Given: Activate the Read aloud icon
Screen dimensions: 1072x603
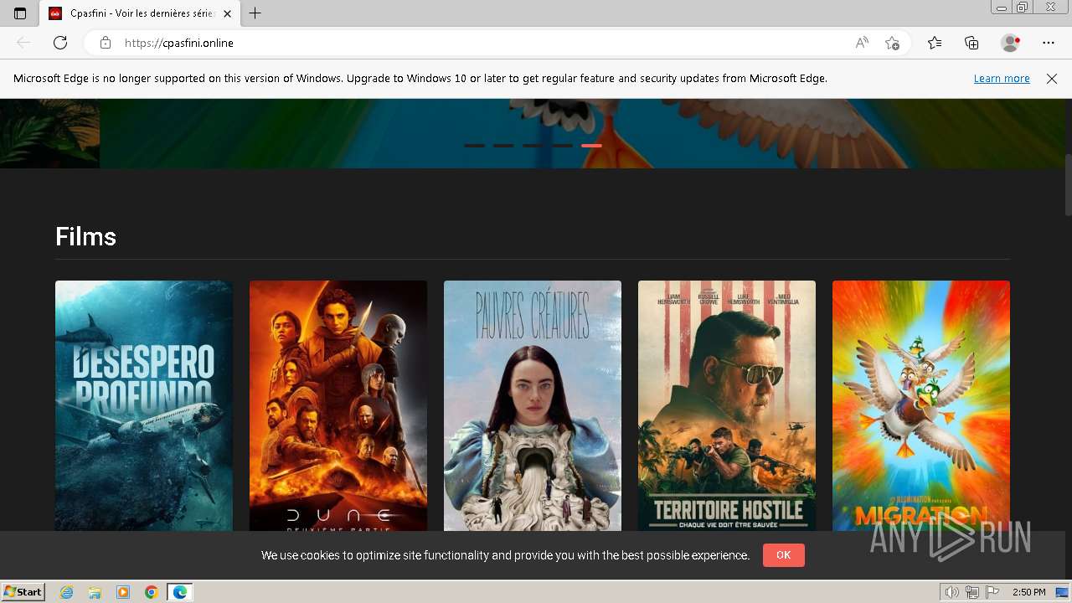Looking at the screenshot, I should click(862, 43).
